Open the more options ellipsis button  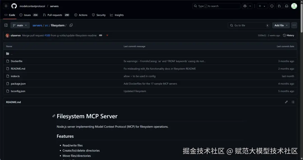(294, 25)
